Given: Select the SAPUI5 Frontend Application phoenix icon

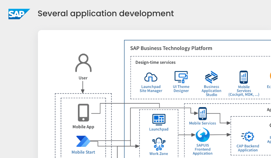Looking at the screenshot, I should [203, 135].
